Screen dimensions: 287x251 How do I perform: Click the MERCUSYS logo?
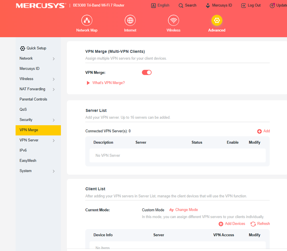point(41,6)
